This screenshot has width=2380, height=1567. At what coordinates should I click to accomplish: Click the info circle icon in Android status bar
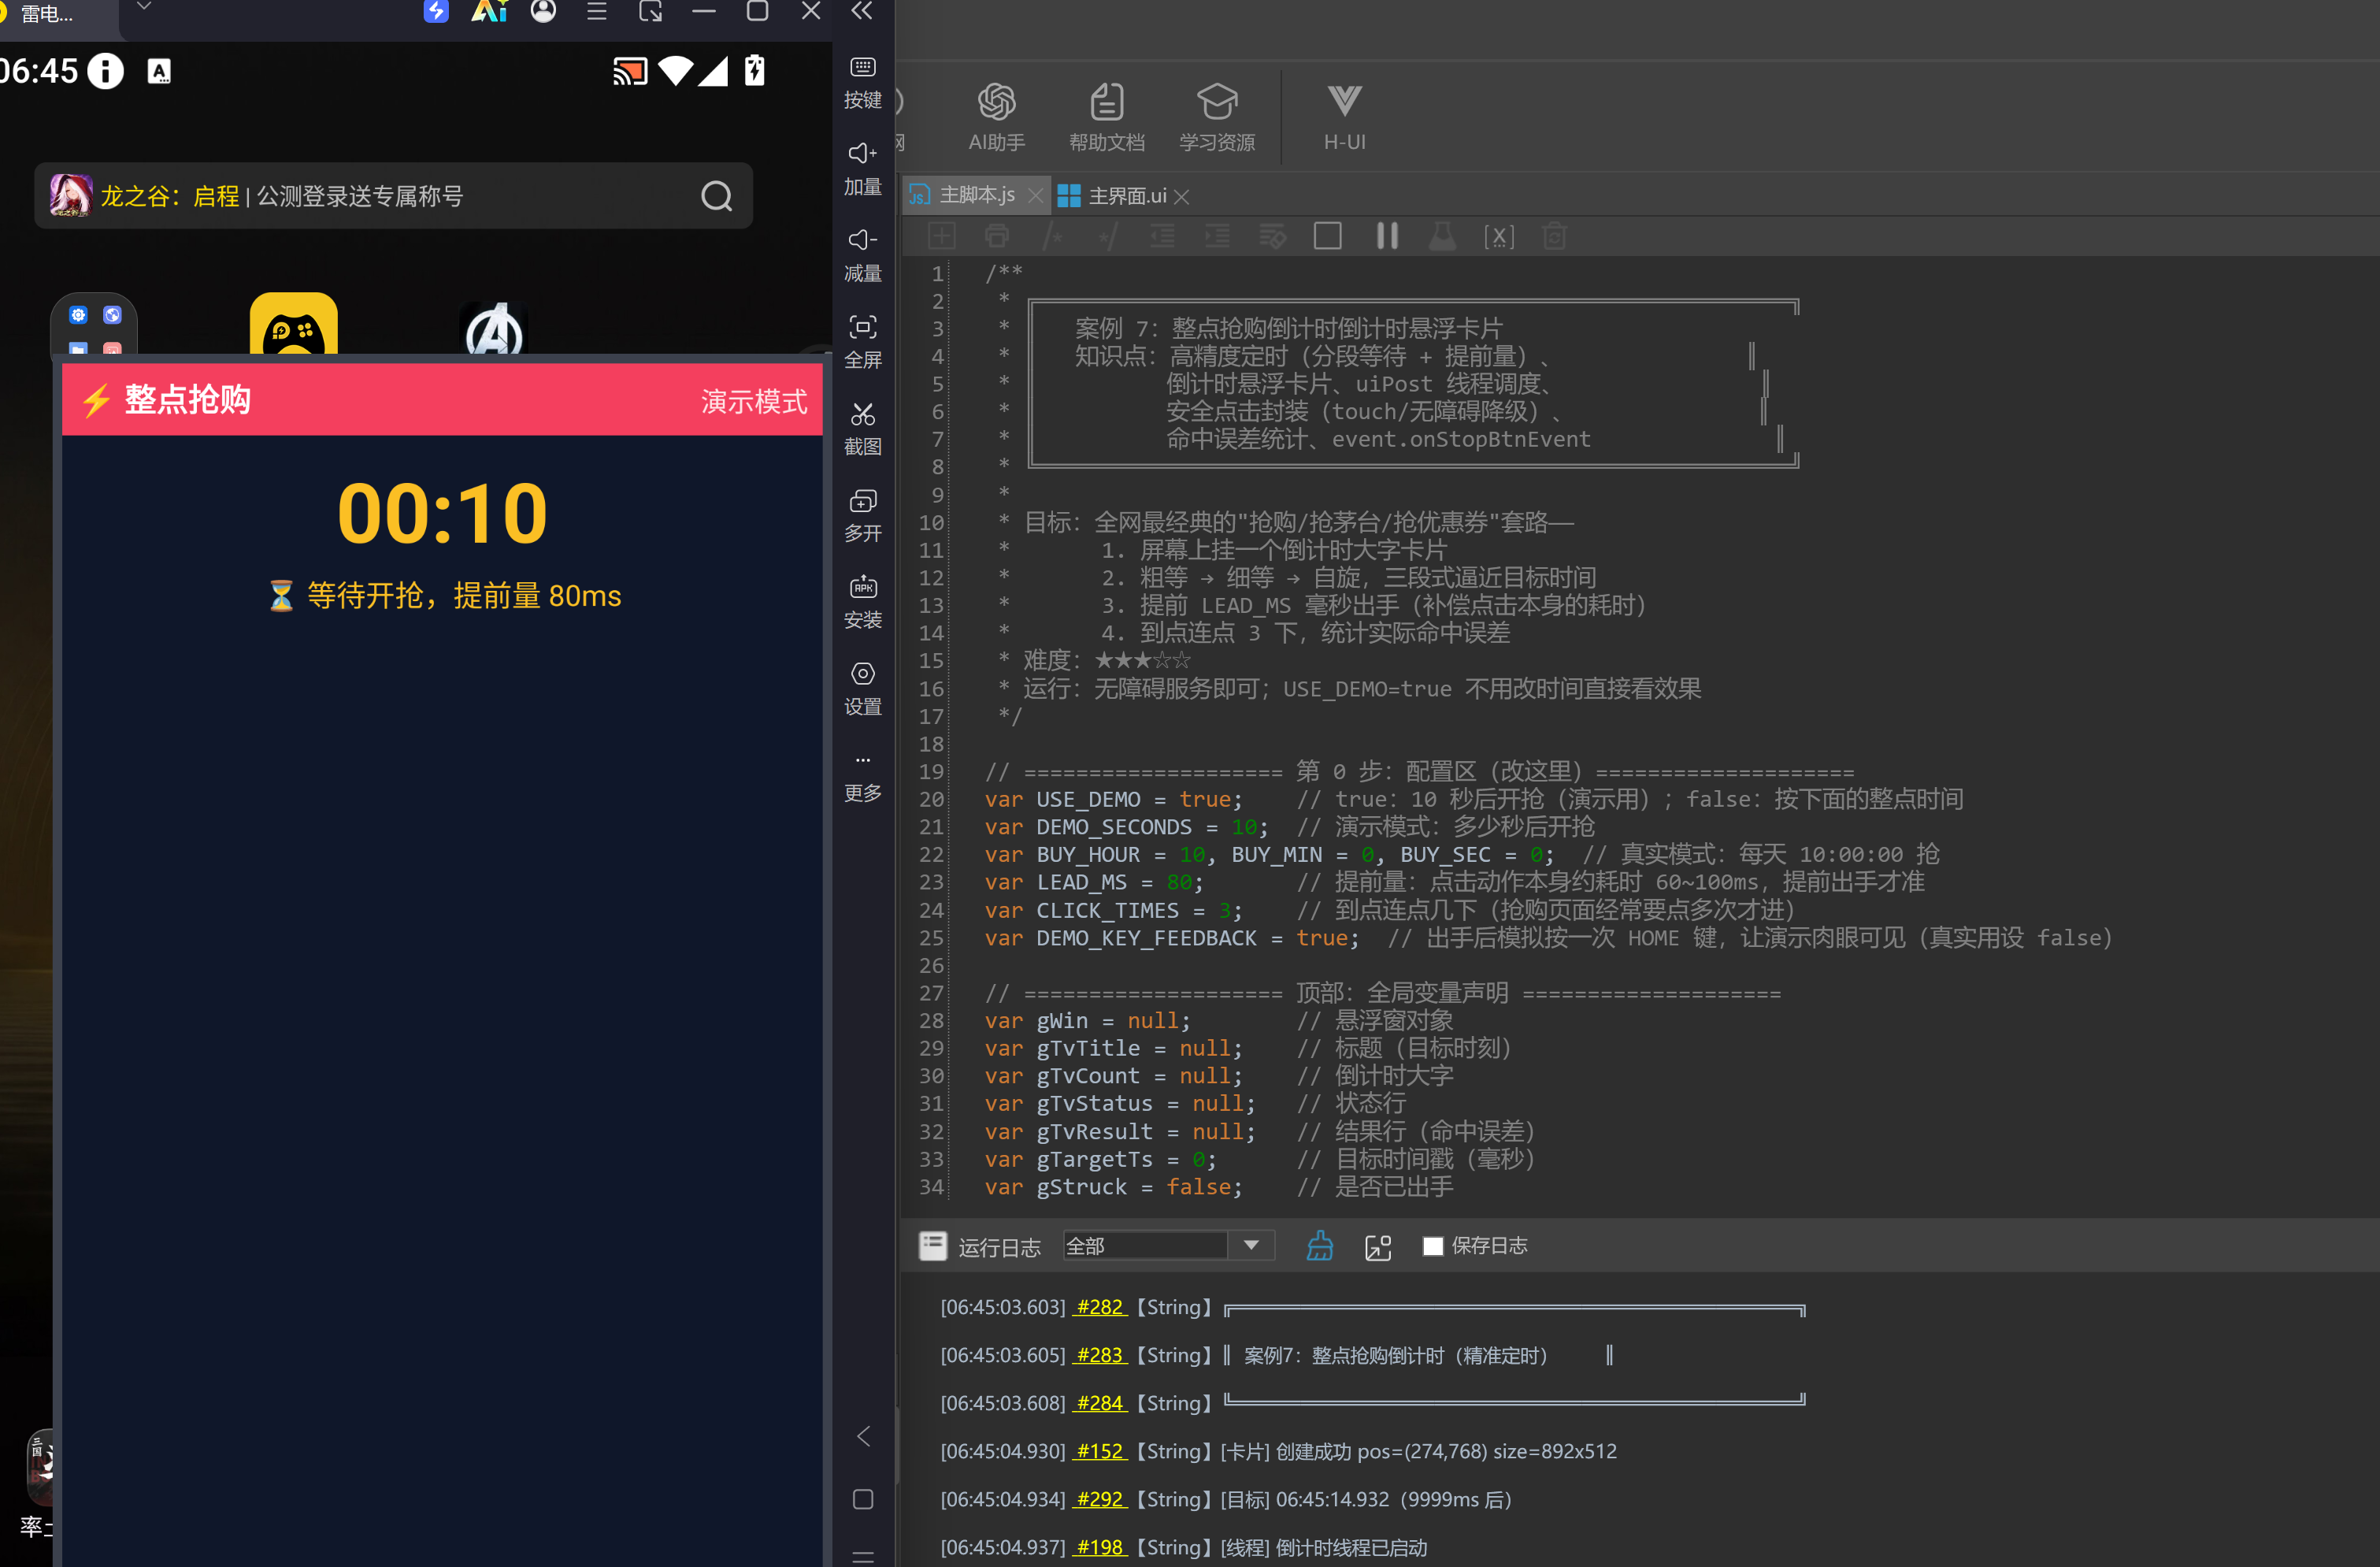[x=105, y=70]
